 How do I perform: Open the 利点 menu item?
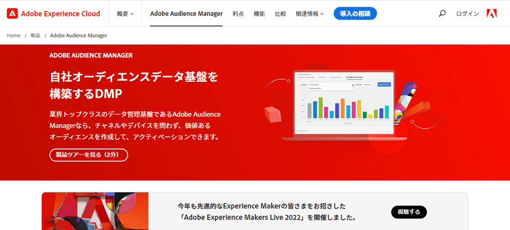pos(238,14)
